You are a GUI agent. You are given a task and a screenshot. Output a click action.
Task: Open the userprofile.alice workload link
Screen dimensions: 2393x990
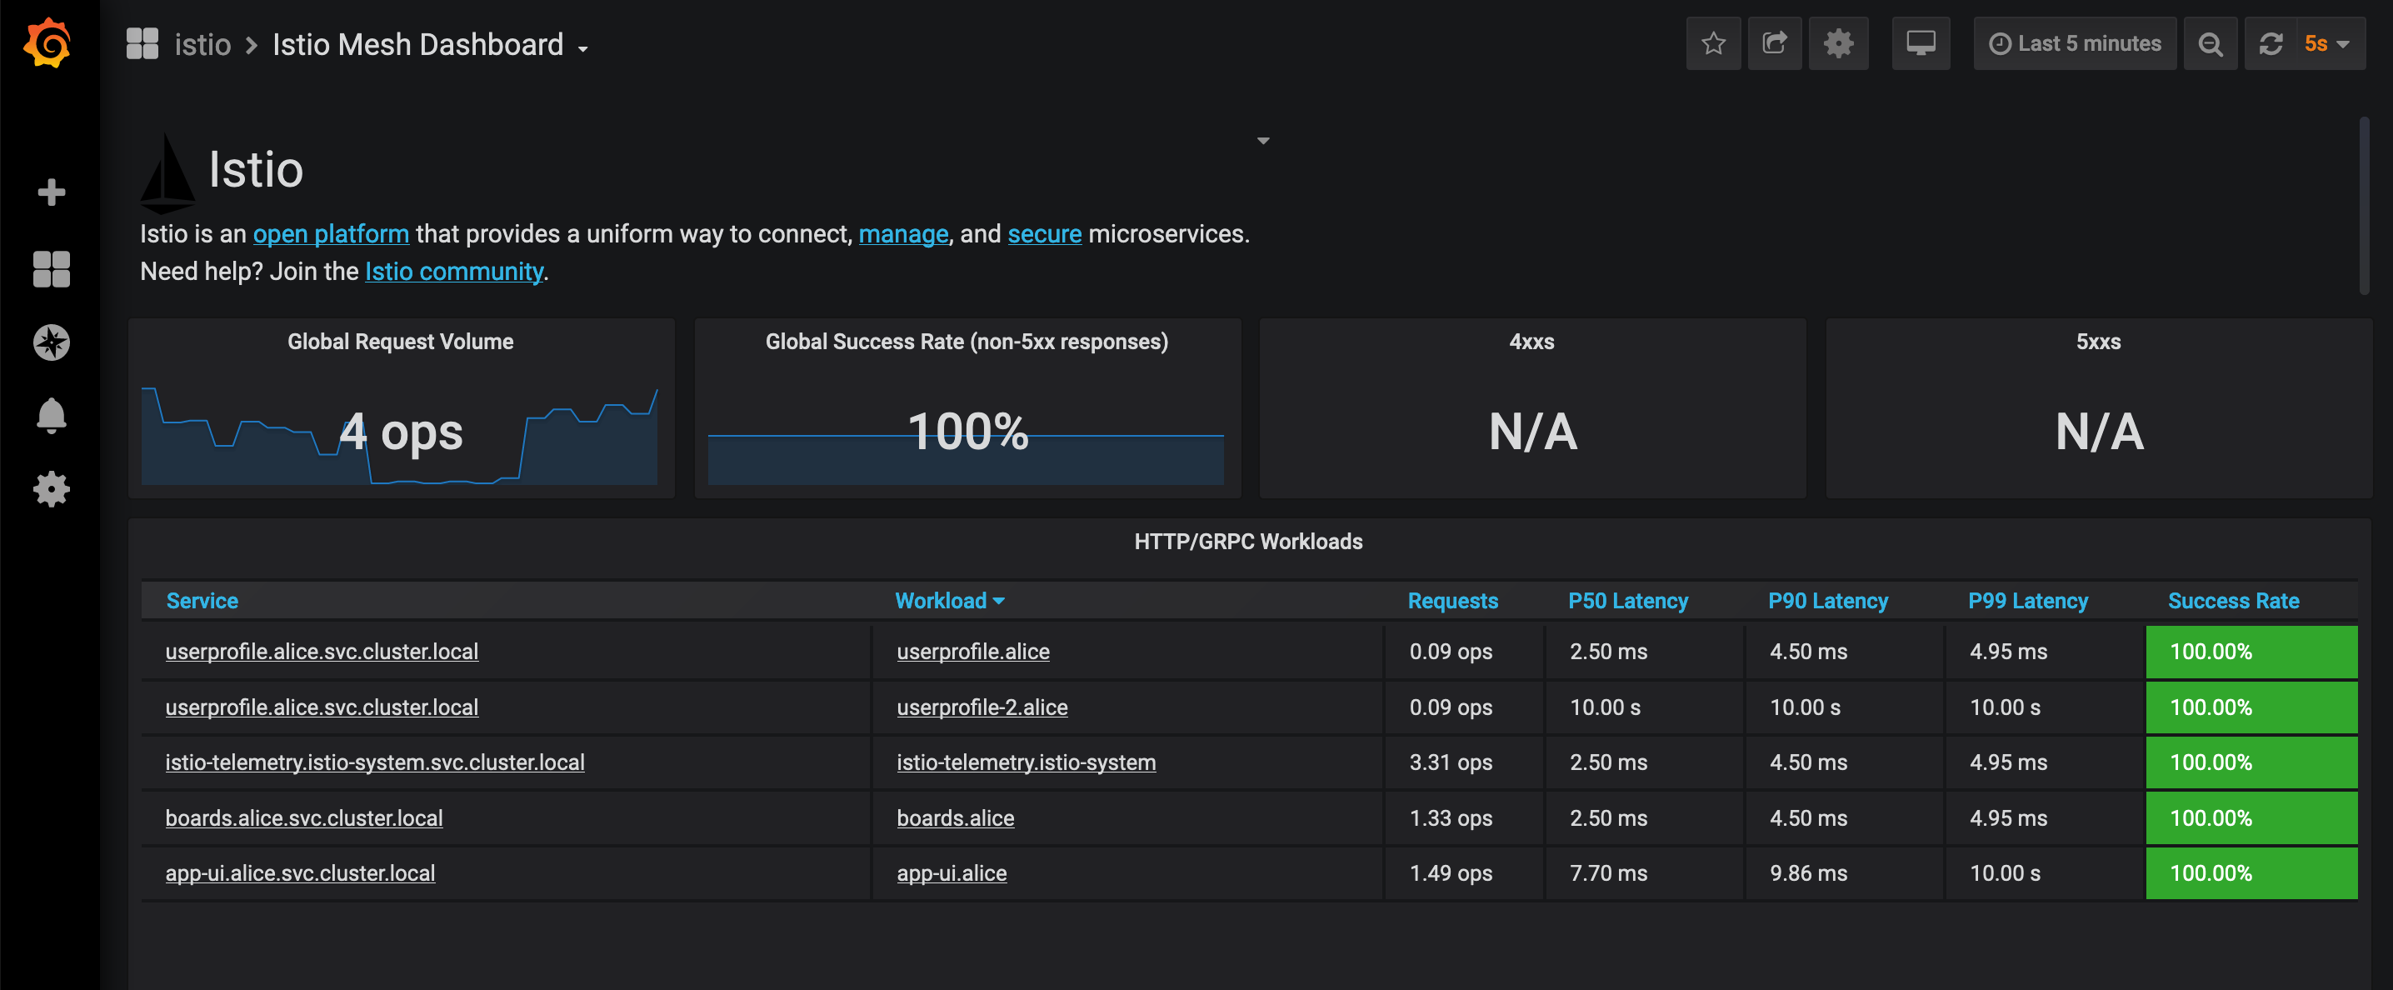click(972, 652)
